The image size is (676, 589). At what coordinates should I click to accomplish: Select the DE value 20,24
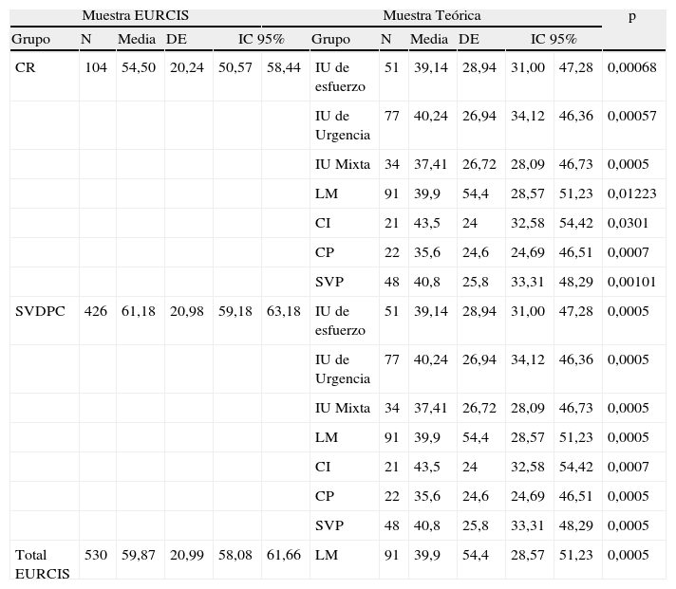pyautogui.click(x=186, y=68)
